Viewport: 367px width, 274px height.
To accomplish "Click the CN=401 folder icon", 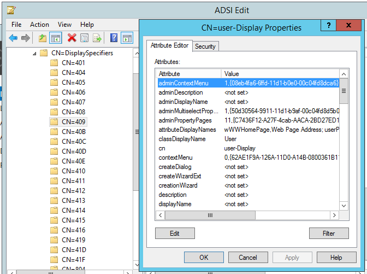I will [54, 63].
